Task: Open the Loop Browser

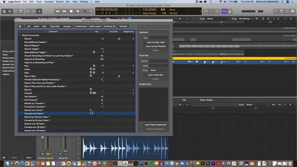Action: tap(287, 11)
